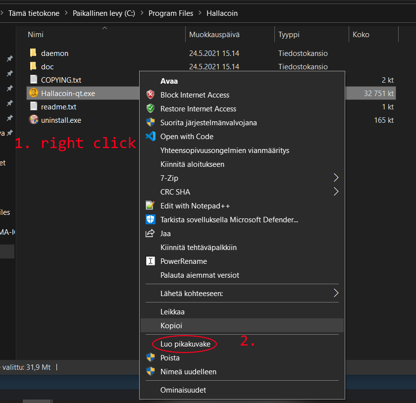Expand the CRC SHA submenu arrow
Image resolution: width=416 pixels, height=403 pixels.
(336, 191)
